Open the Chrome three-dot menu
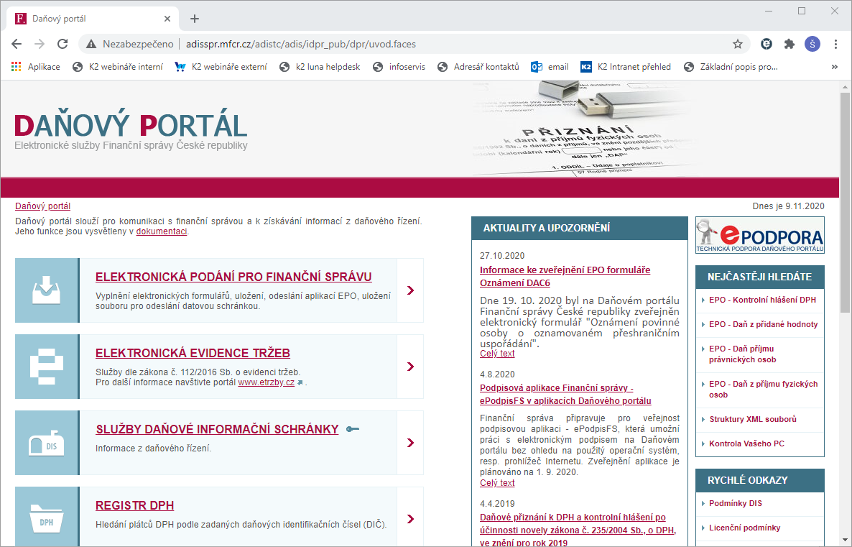Screen dimensions: 852x547 835,44
